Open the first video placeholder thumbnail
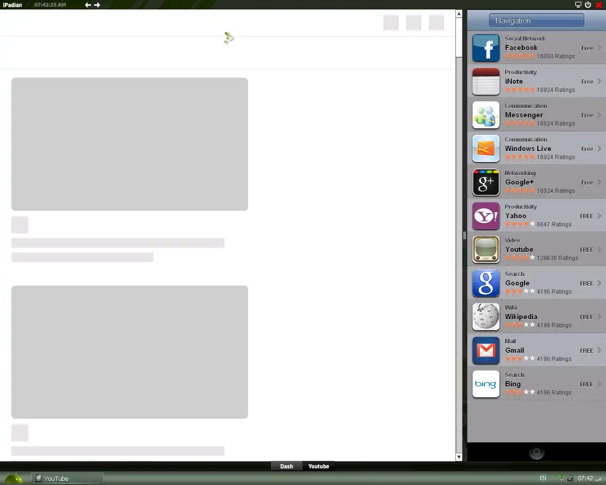This screenshot has height=485, width=606. [x=130, y=144]
